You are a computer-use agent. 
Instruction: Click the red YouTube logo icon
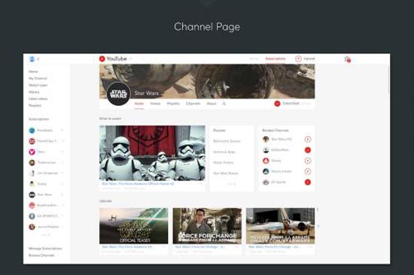102,59
